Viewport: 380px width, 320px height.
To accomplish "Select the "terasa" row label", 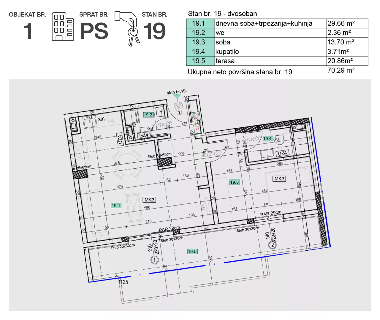I will click(225, 61).
